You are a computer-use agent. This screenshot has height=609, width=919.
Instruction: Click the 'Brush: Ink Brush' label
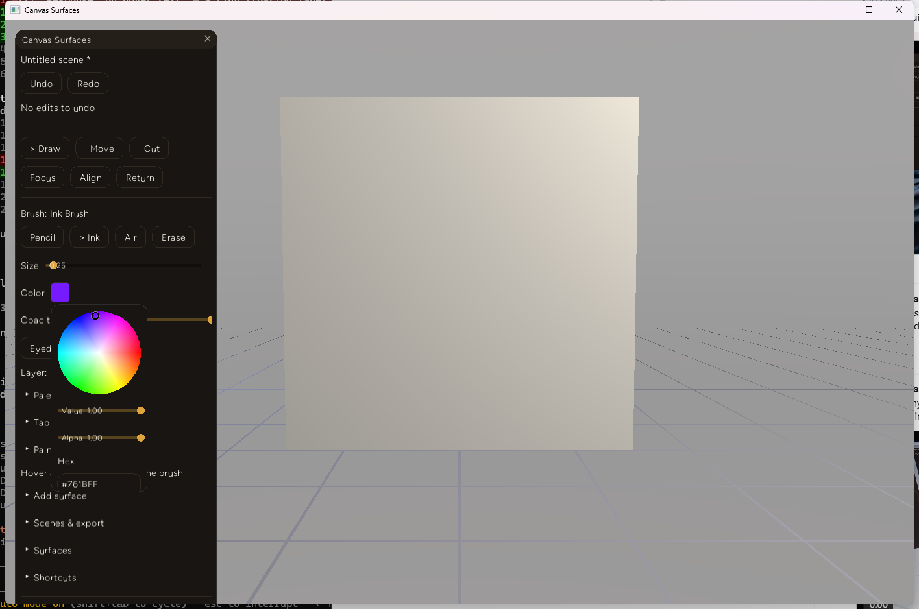55,213
